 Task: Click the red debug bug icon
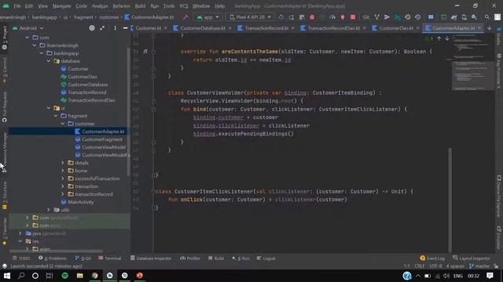[x=312, y=17]
